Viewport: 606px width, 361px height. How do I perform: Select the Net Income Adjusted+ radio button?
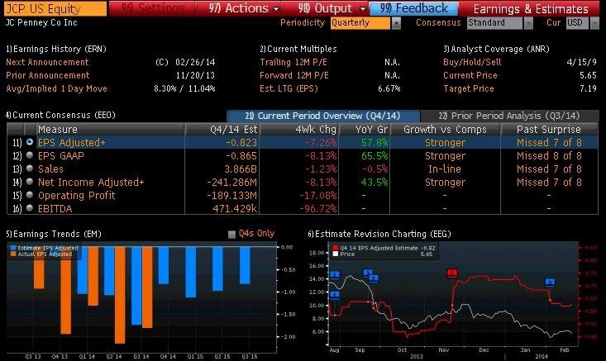tap(30, 182)
